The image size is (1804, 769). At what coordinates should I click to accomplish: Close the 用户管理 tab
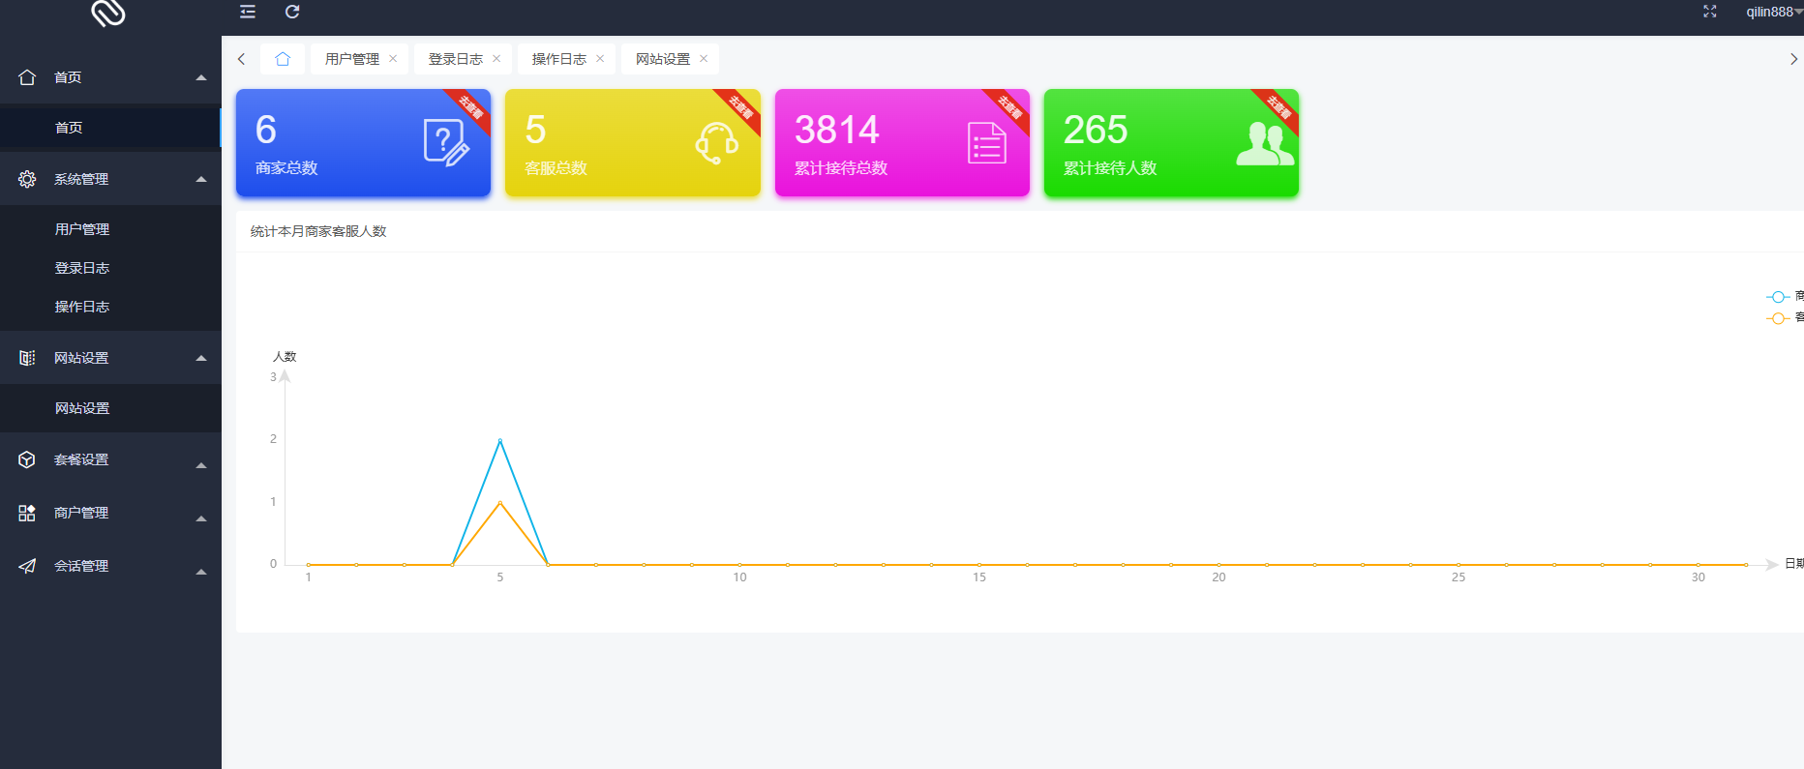pos(393,59)
